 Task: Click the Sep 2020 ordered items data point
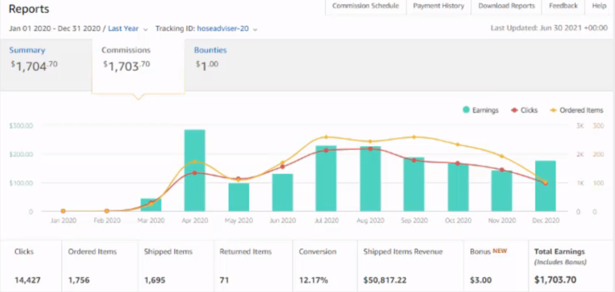point(414,137)
